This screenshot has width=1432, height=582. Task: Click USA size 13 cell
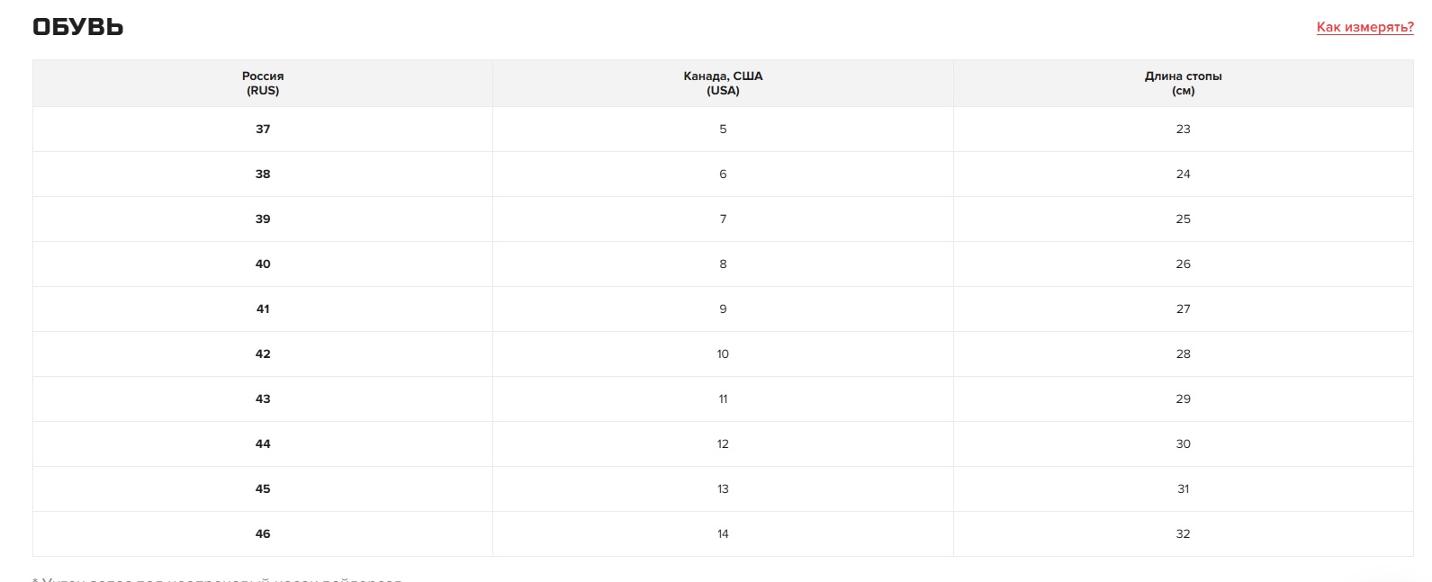723,489
